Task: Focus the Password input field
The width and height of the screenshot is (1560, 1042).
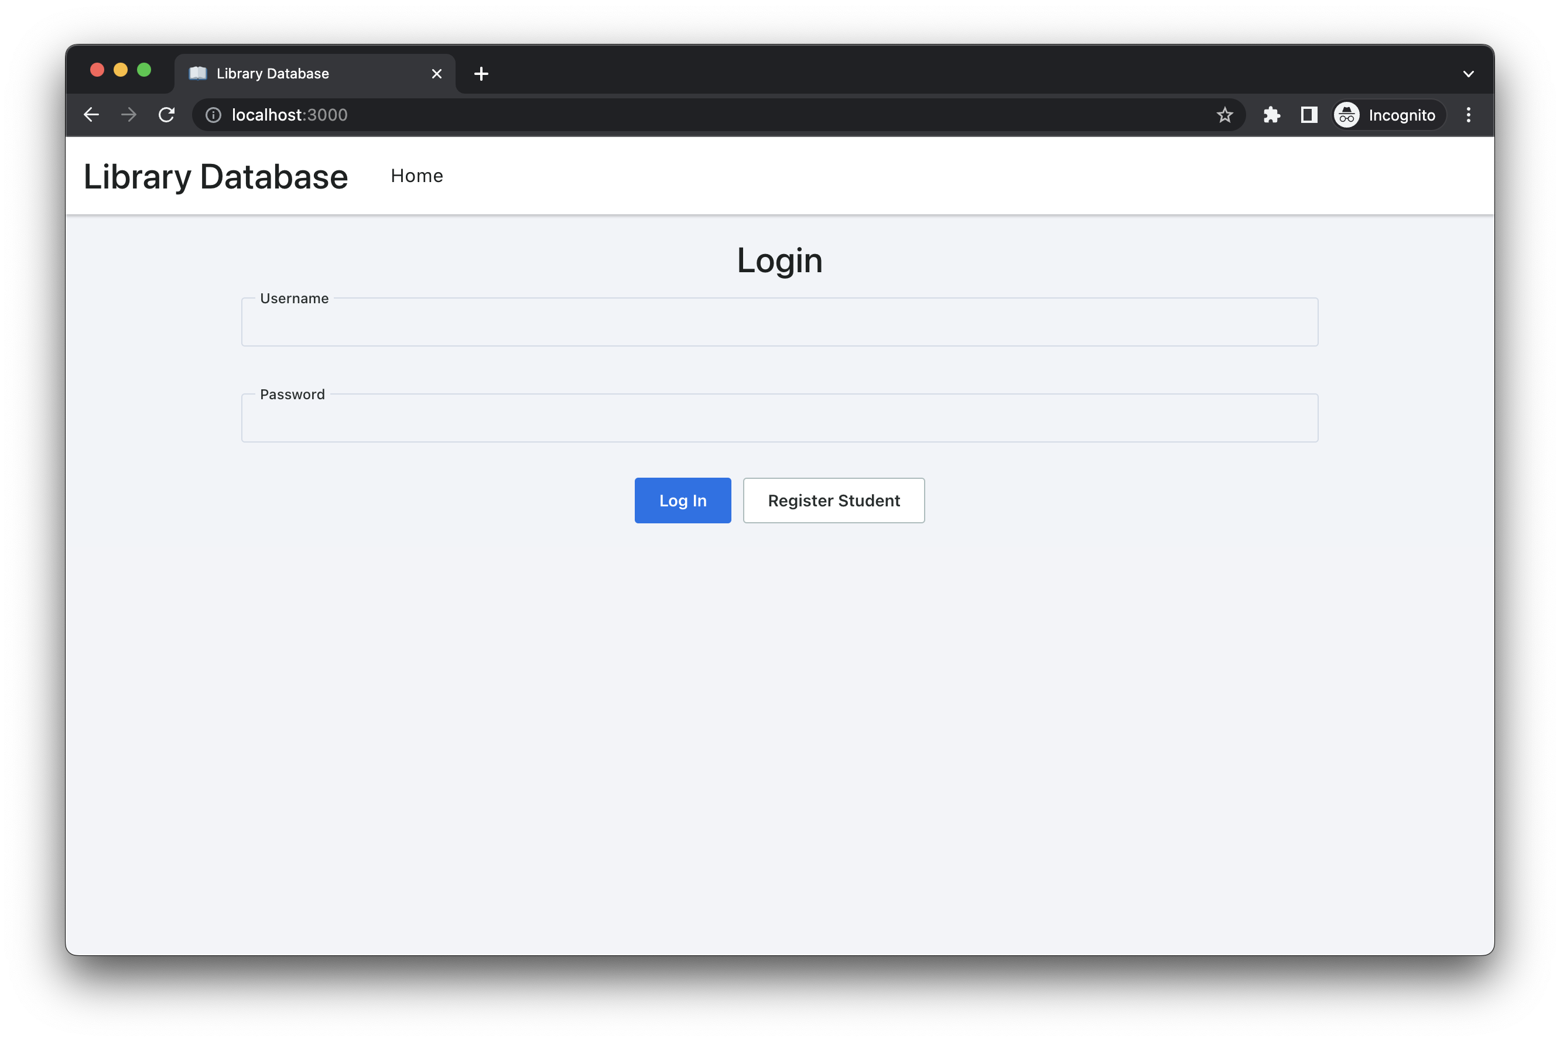Action: (x=779, y=419)
